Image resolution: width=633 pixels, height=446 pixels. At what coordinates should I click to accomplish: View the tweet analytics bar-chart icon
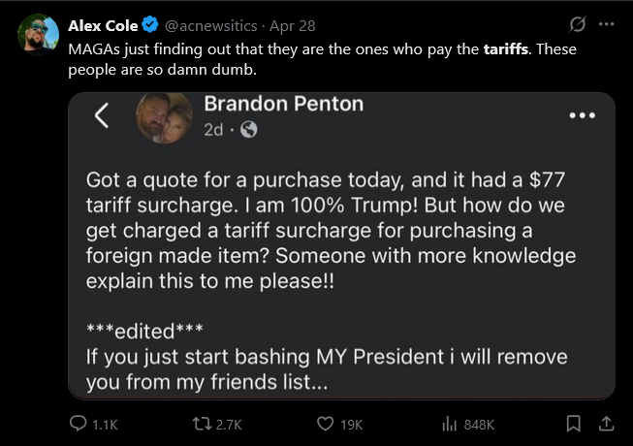coord(450,424)
